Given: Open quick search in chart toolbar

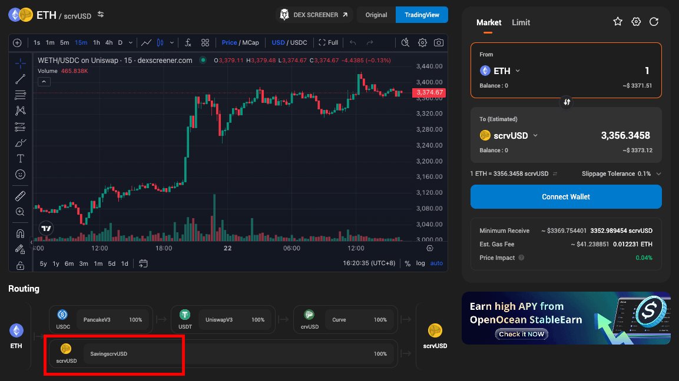Looking at the screenshot, I should tap(405, 42).
